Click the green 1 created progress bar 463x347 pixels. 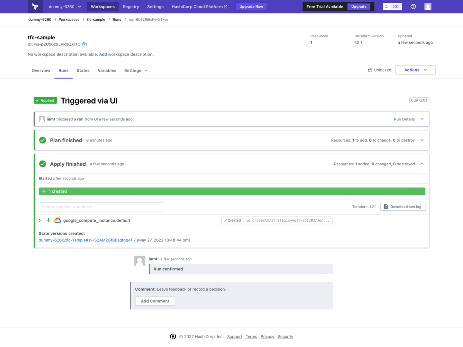232,191
